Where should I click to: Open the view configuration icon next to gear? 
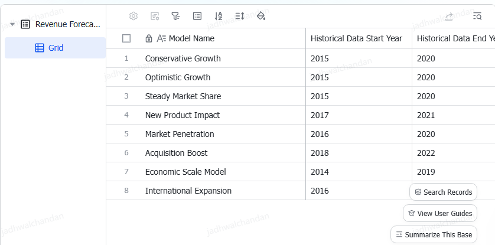(x=155, y=16)
